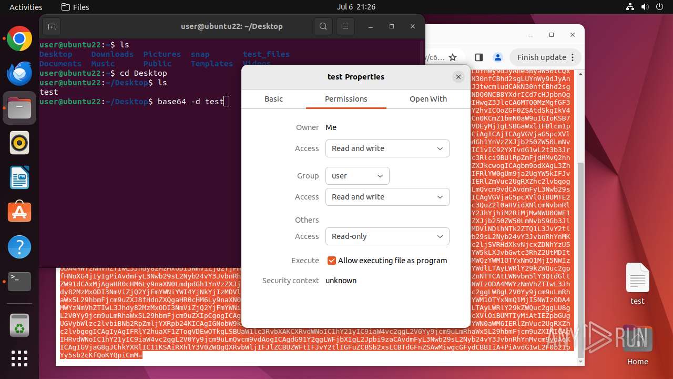673x379 pixels.
Task: Launch Thunderbird mail from the dock
Action: click(x=19, y=73)
